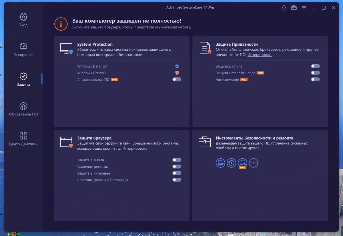Click the security tools briefcase icon
The width and height of the screenshot is (343, 236).
click(x=205, y=142)
